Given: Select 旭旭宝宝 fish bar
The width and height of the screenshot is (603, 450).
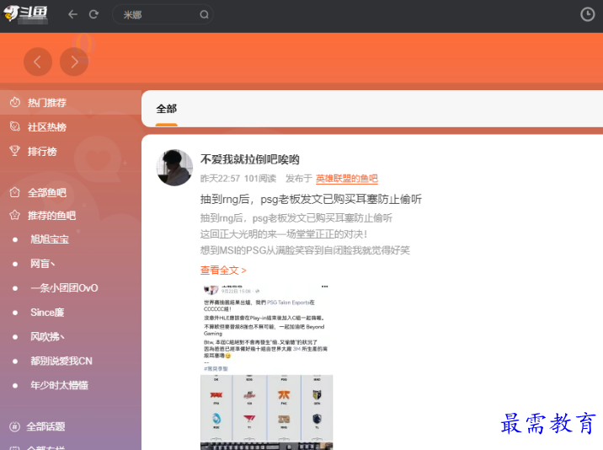Looking at the screenshot, I should [50, 239].
